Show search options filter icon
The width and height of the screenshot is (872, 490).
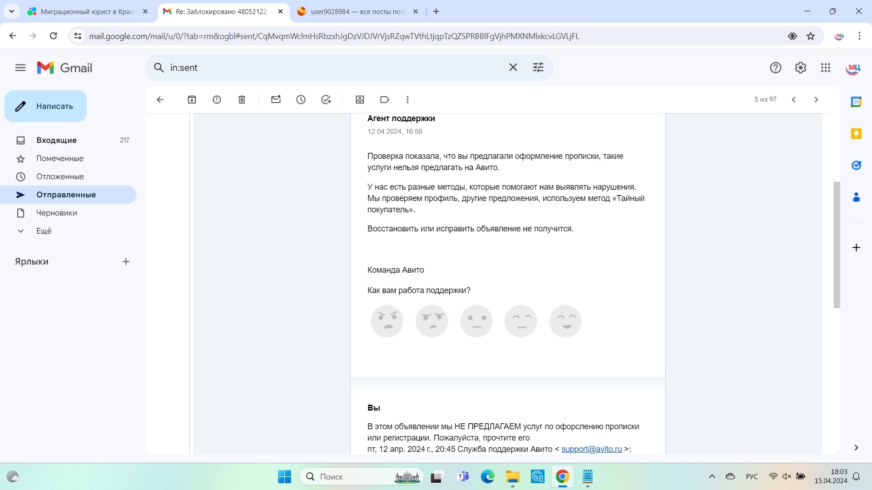[x=538, y=68]
